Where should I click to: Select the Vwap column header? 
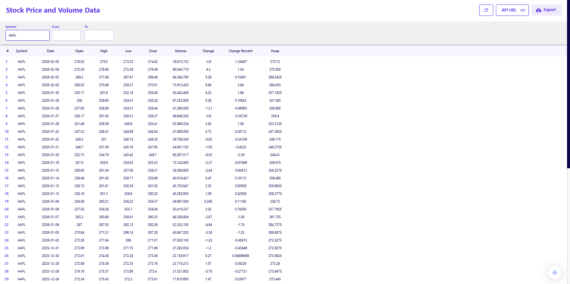tap(275, 51)
